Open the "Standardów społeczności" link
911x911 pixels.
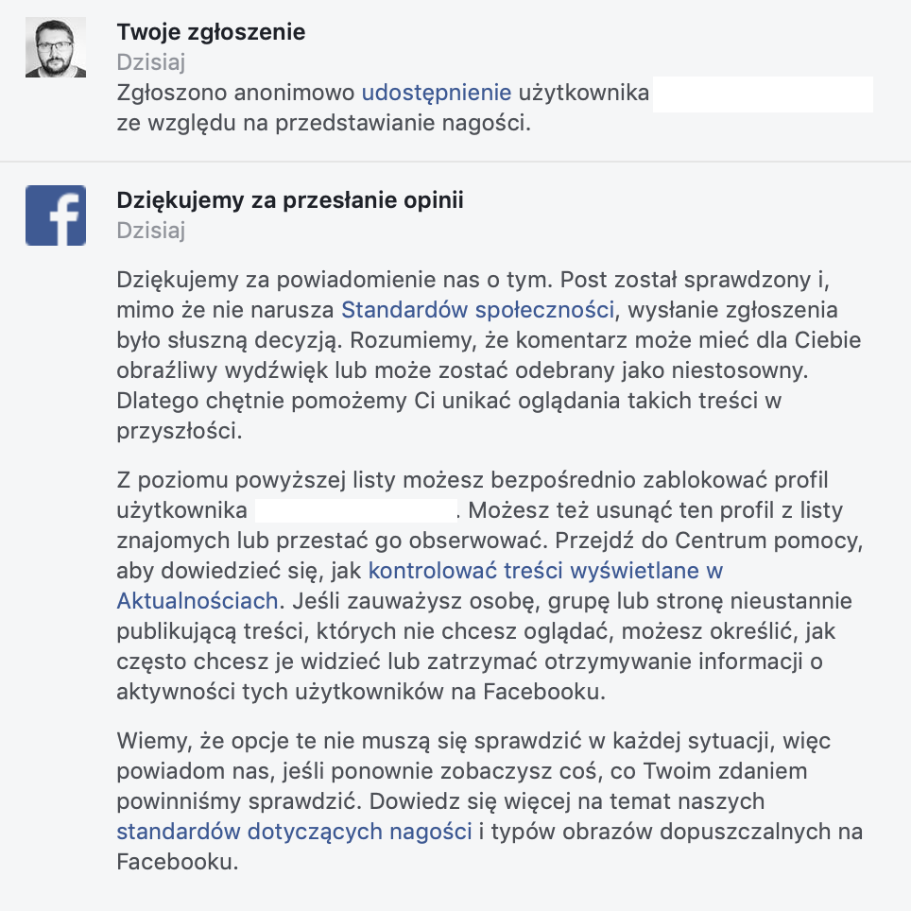[x=477, y=310]
